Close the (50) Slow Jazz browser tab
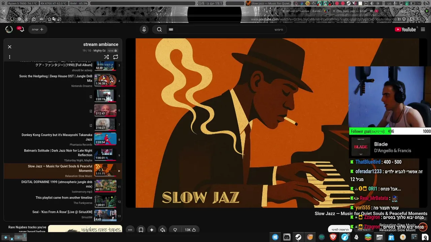The width and height of the screenshot is (431, 242). coord(333,11)
